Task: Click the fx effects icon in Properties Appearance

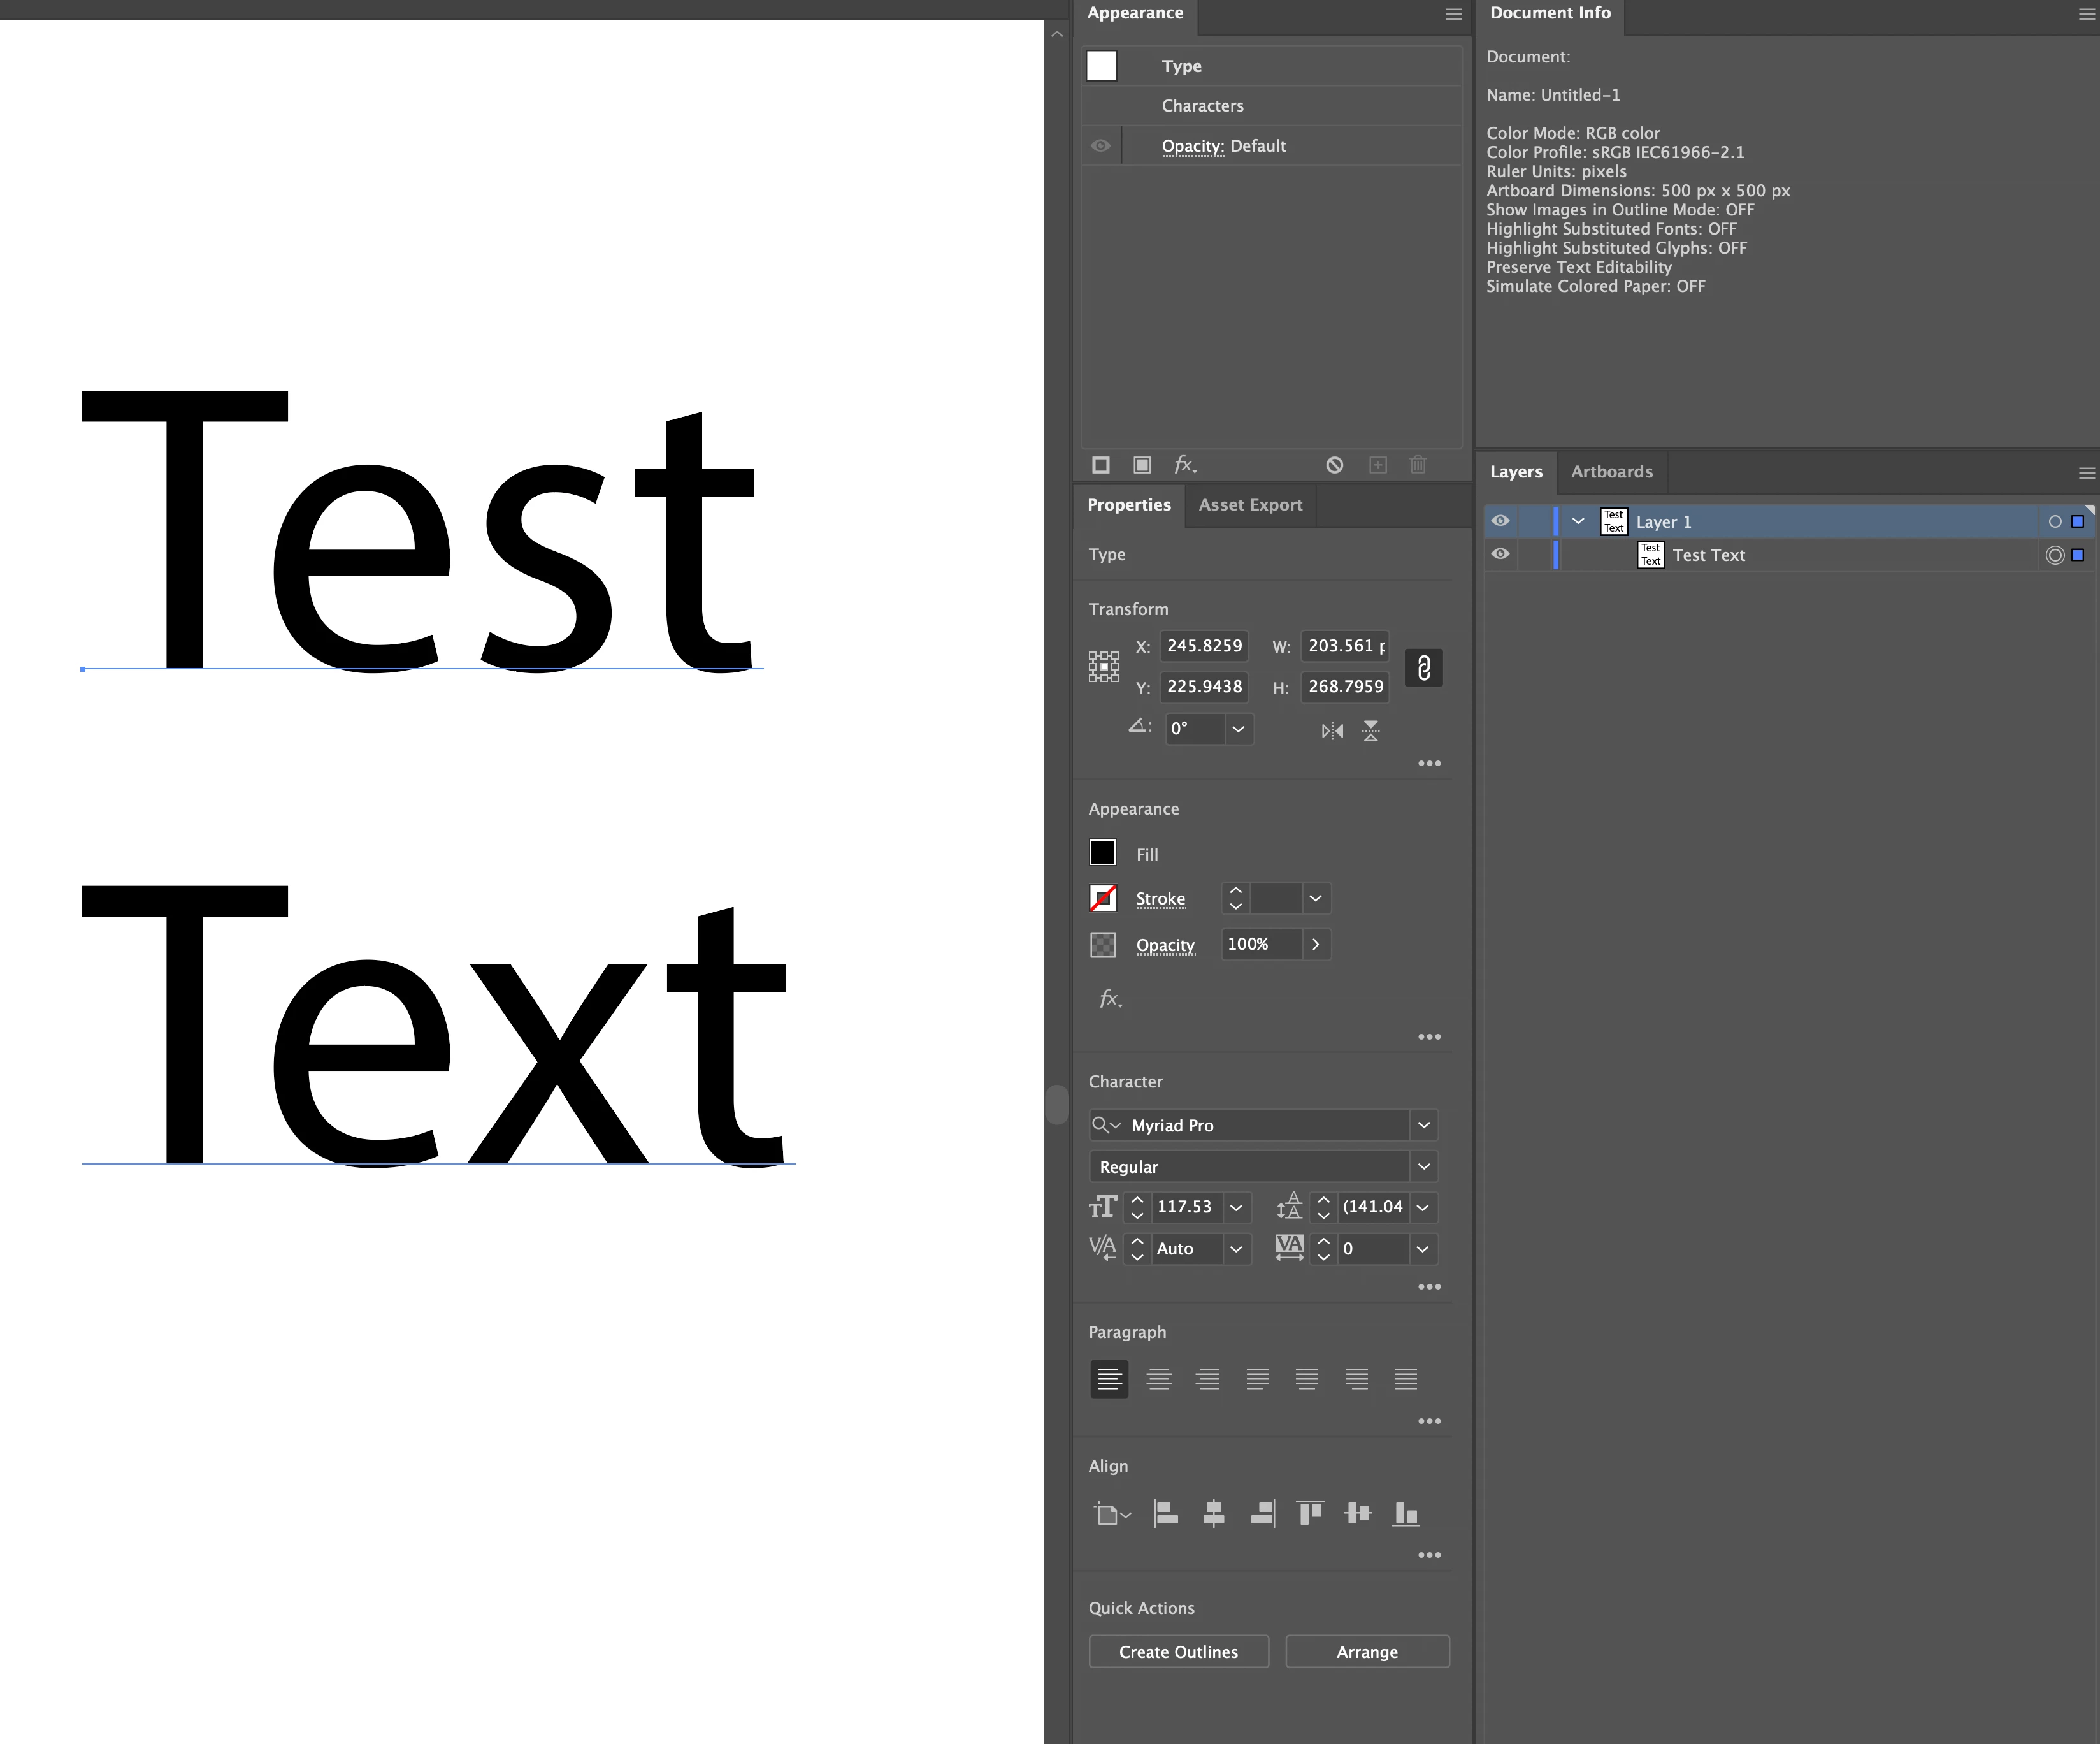Action: point(1110,999)
